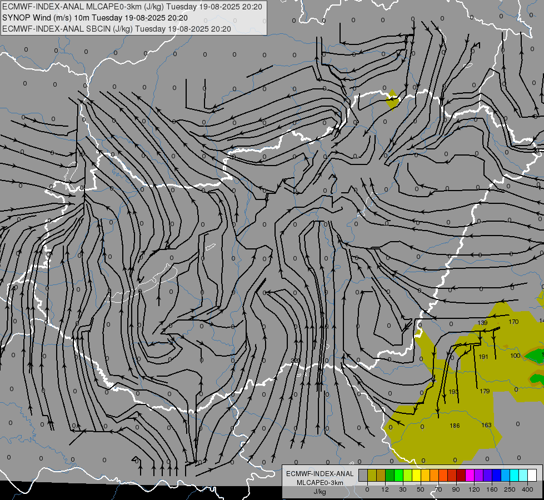Screen dimensions: 544x500
Task: Click the legend scale label '30'
Action: click(403, 489)
